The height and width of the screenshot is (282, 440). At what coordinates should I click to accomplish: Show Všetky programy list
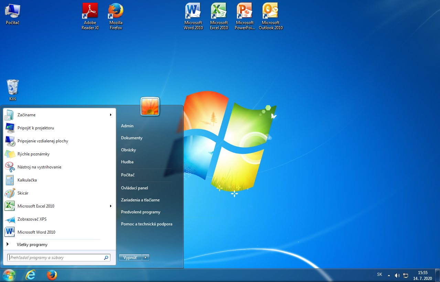(32, 245)
